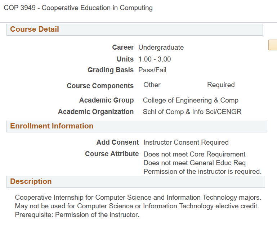Click the 1.00 - 3.00 units value
Image resolution: width=277 pixels, height=231 pixels.
click(x=155, y=59)
